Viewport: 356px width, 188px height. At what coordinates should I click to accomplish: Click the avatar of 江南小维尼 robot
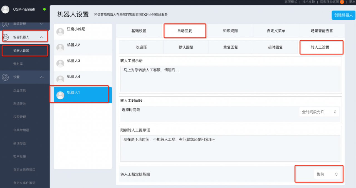(60, 32)
